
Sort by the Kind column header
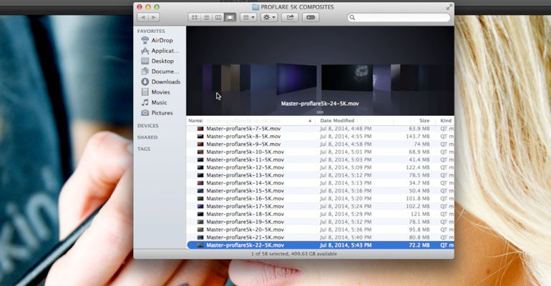pos(445,121)
